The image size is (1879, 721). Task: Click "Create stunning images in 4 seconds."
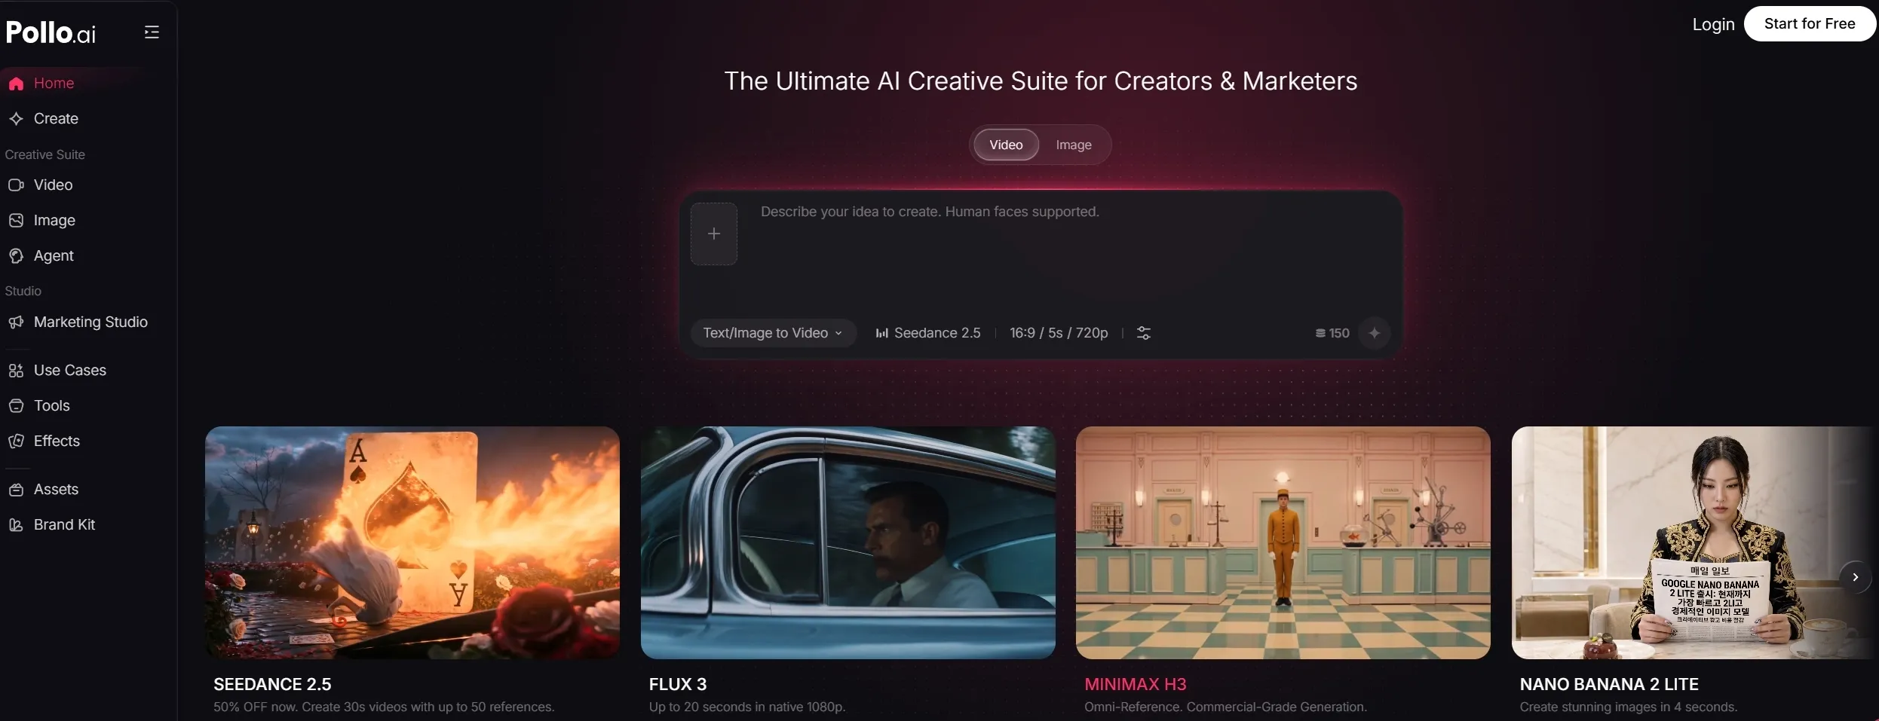coord(1628,707)
